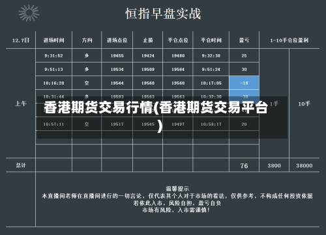This screenshot has width=326, height=235.
Task: Click stop-loss value 19424
Action: (x=148, y=56)
